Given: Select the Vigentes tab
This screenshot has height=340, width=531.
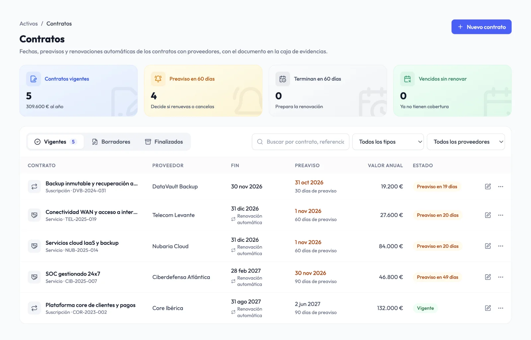Looking at the screenshot, I should click(x=55, y=142).
